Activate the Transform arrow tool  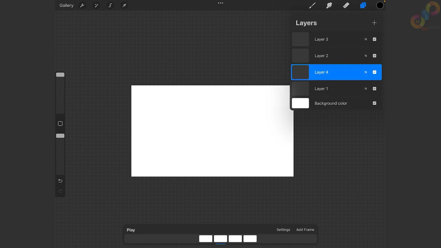[124, 6]
